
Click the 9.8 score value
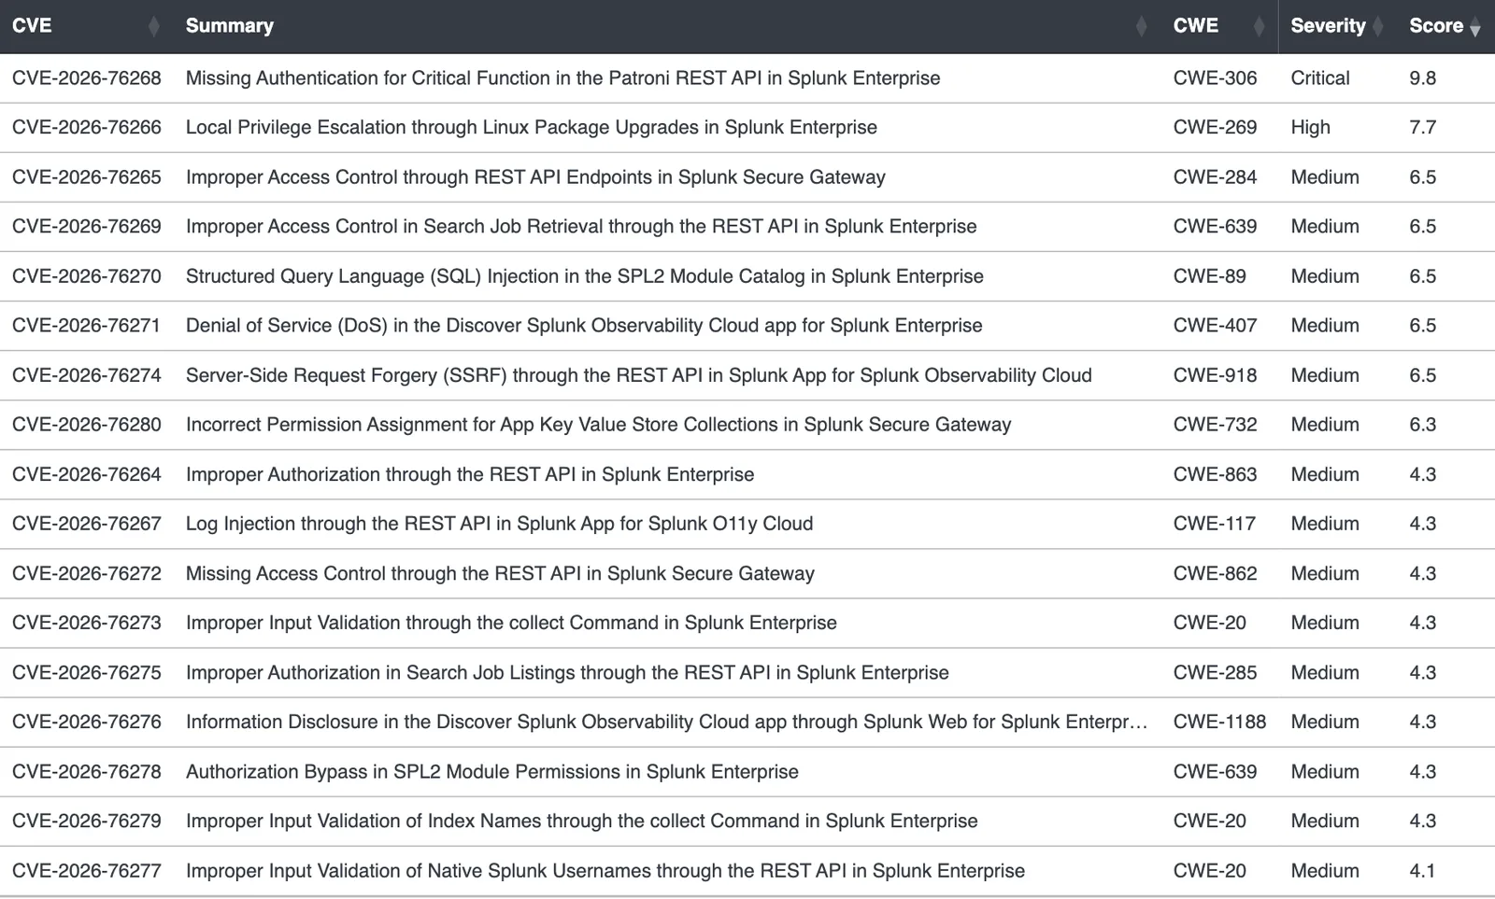coord(1422,78)
